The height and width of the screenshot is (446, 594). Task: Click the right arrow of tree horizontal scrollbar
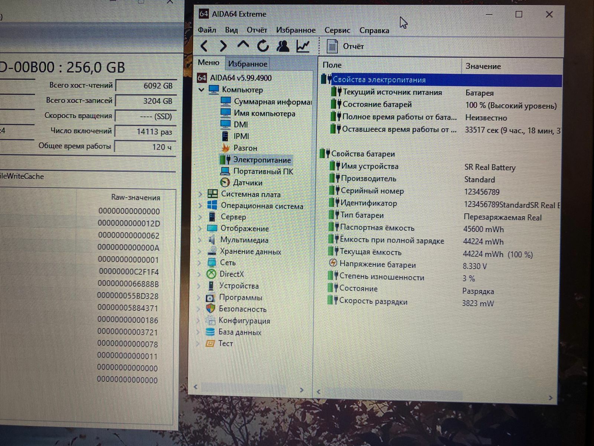(301, 390)
